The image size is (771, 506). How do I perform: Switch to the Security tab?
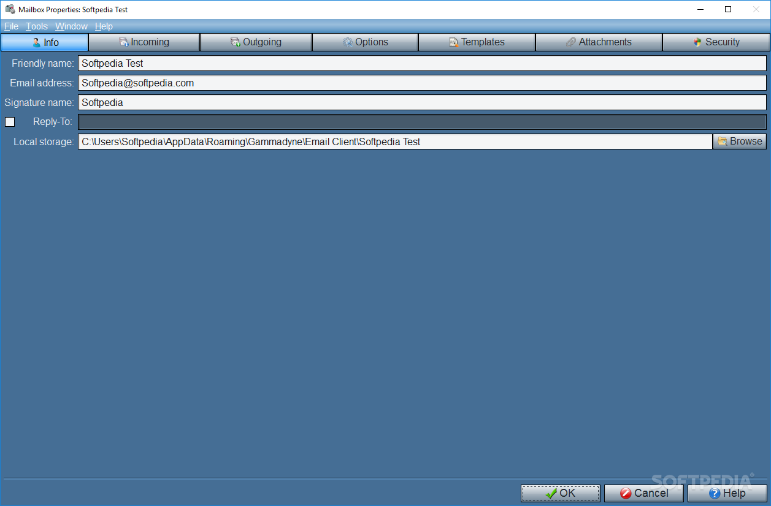[716, 42]
